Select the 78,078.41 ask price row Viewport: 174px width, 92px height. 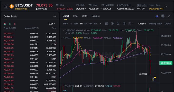(x=30, y=37)
